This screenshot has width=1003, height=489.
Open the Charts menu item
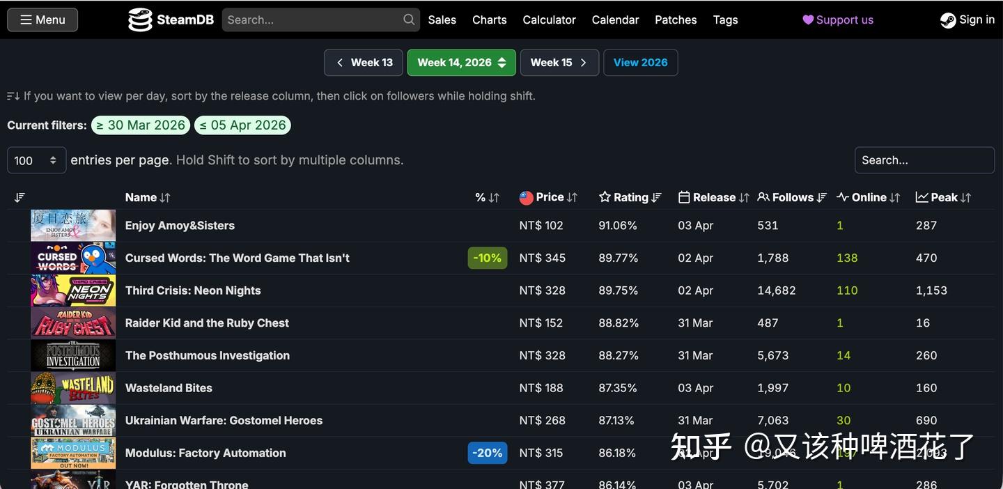pyautogui.click(x=489, y=20)
